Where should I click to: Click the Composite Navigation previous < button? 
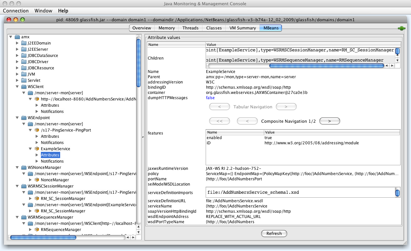(247, 121)
